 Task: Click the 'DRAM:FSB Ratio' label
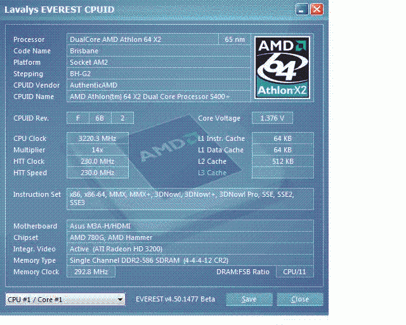tap(243, 272)
